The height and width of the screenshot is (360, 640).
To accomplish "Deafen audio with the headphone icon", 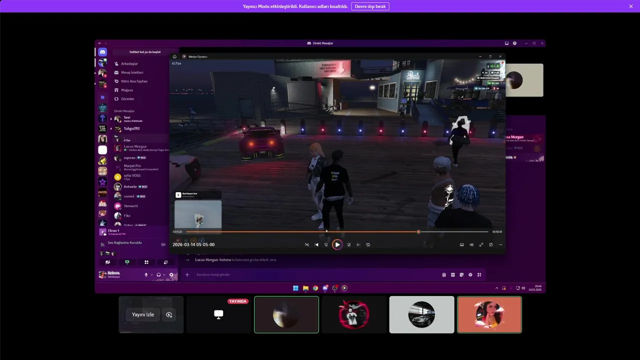I will [x=158, y=274].
